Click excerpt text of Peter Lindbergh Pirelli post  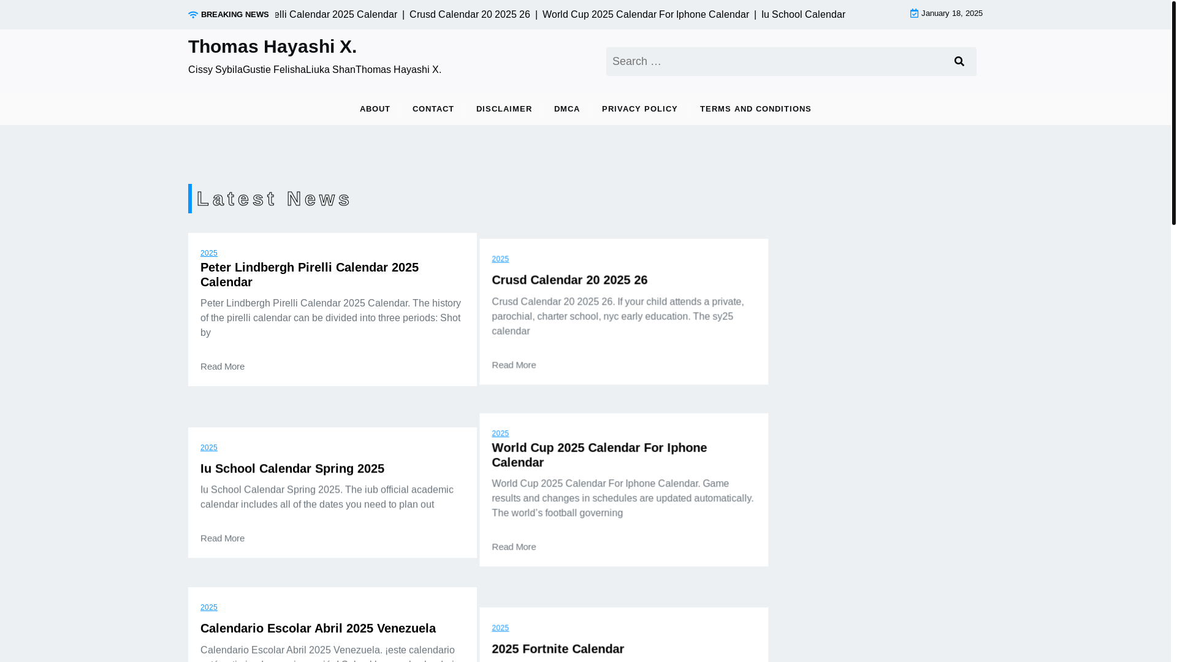pyautogui.click(x=331, y=318)
